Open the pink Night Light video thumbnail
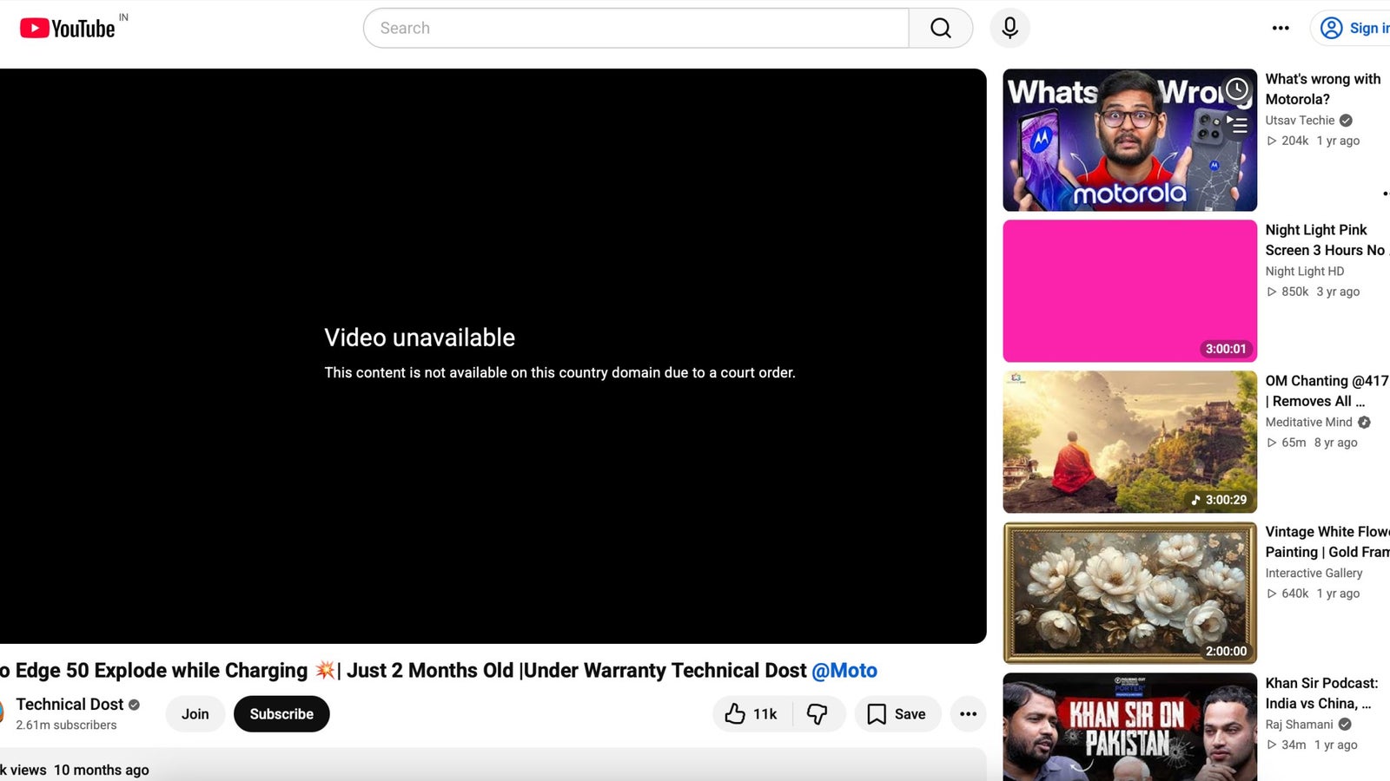Image resolution: width=1390 pixels, height=781 pixels. pos(1129,291)
